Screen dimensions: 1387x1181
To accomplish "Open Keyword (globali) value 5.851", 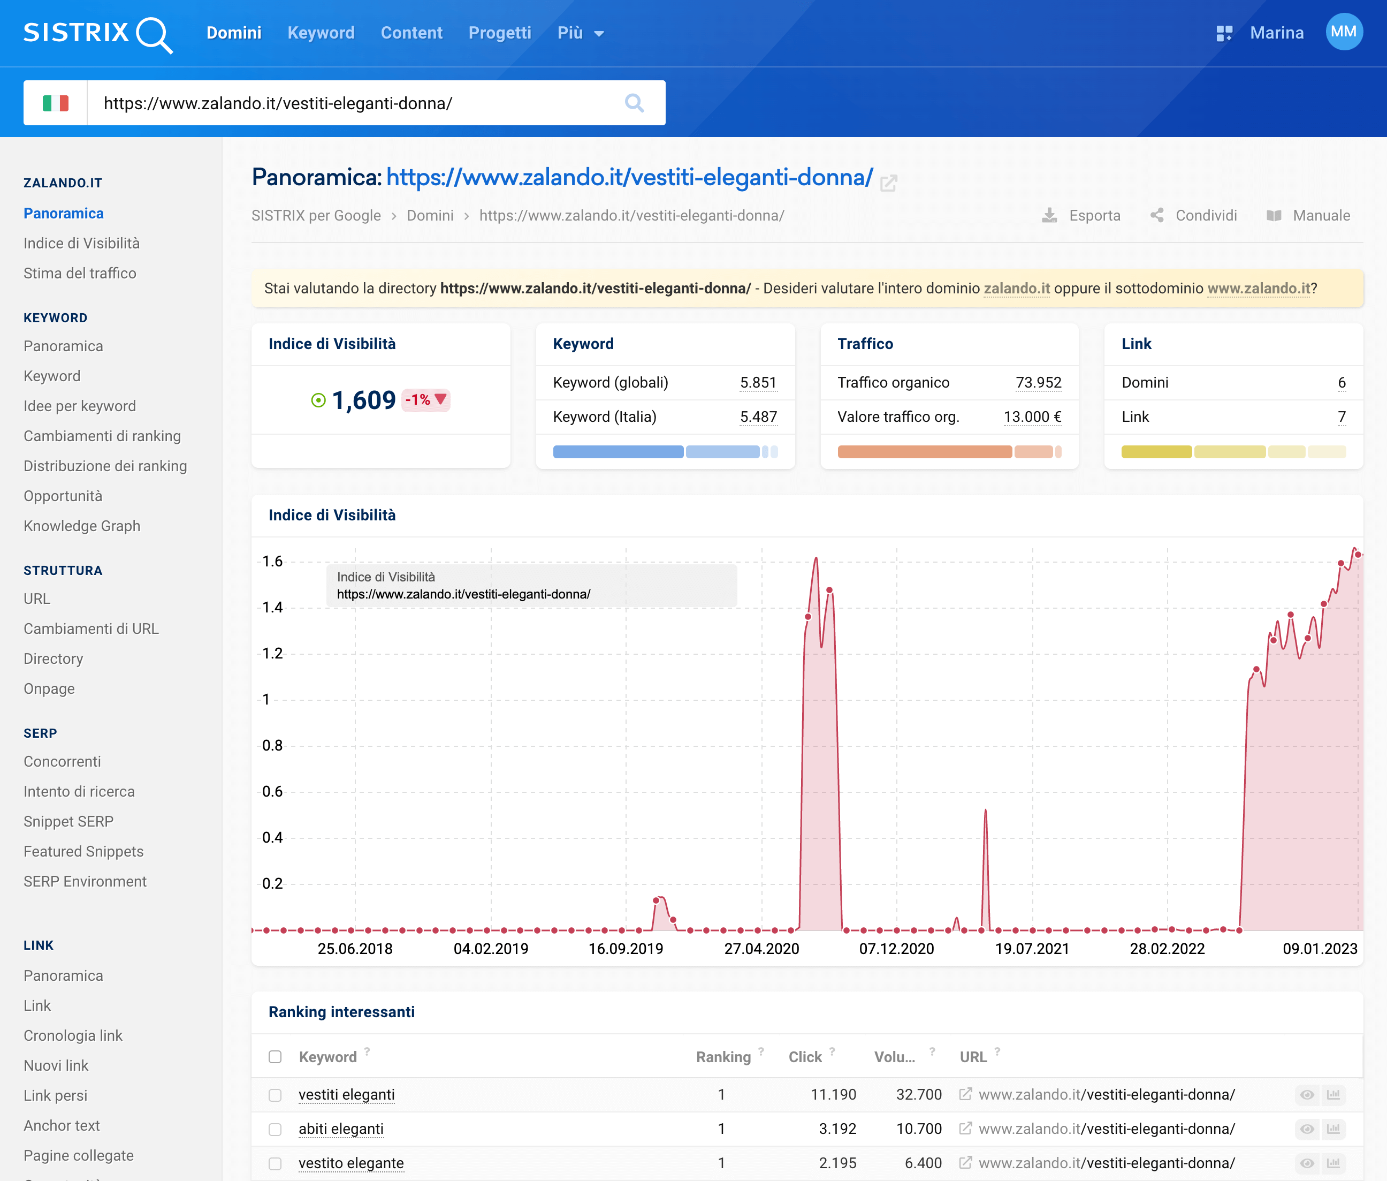I will [758, 382].
